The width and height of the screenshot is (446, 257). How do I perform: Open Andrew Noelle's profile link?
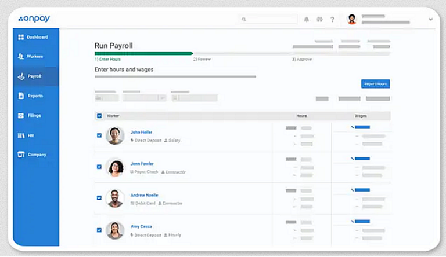pyautogui.click(x=144, y=195)
